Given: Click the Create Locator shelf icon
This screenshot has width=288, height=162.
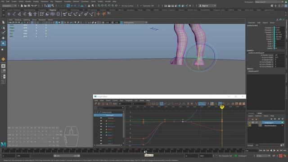Looking at the screenshot, I should pos(9,14).
